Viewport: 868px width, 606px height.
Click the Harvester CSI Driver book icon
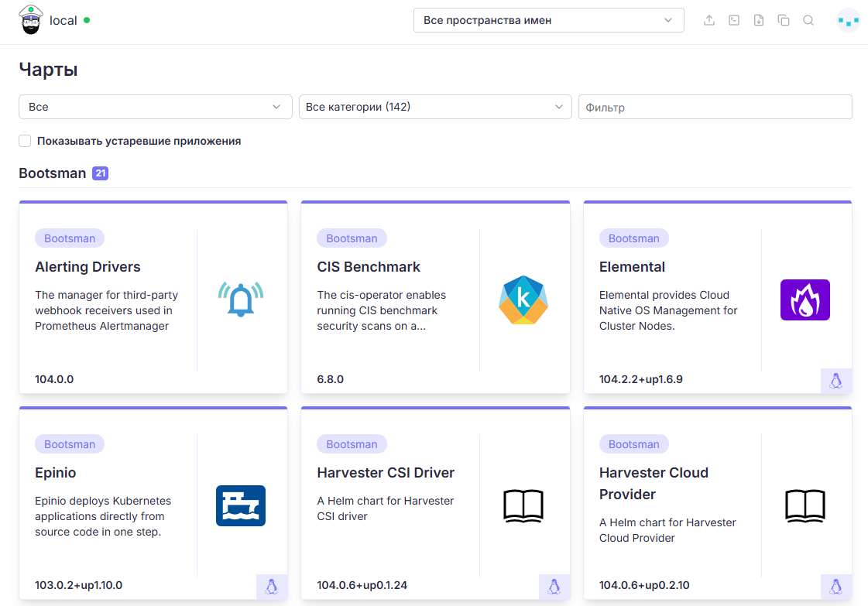523,506
